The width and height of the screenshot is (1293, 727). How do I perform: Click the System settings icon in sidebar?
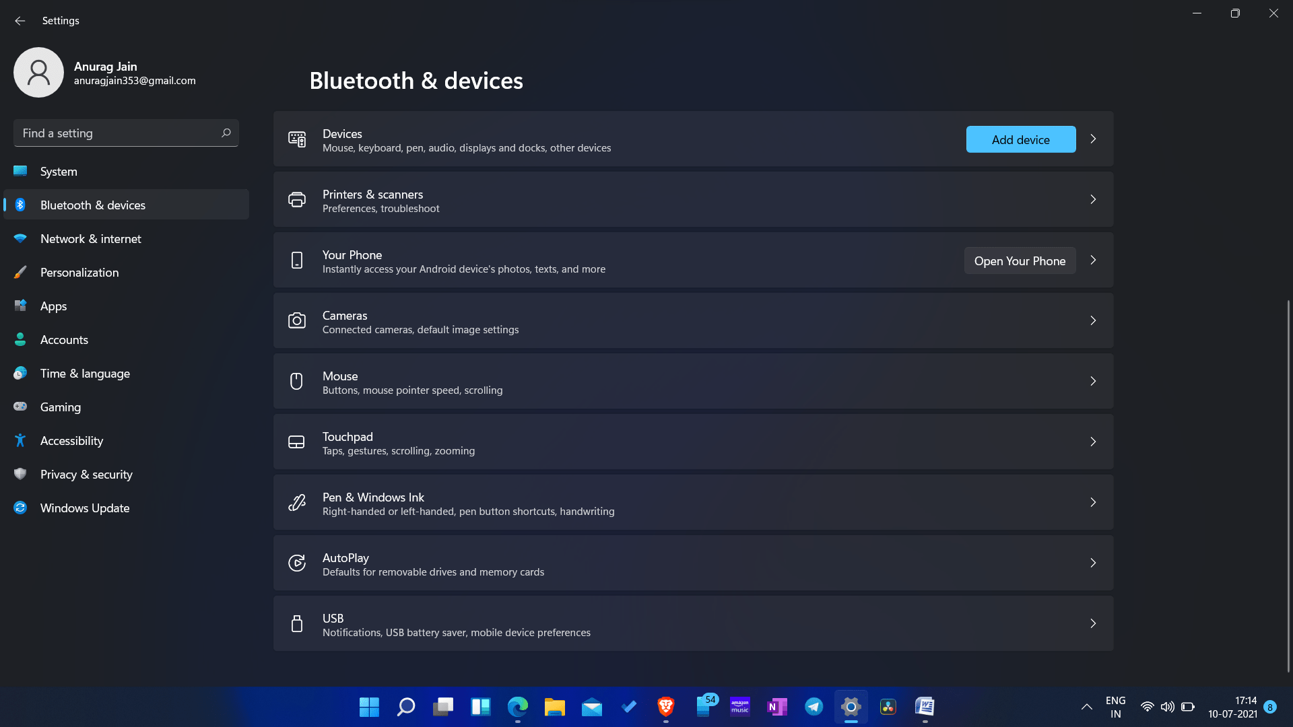pyautogui.click(x=20, y=170)
